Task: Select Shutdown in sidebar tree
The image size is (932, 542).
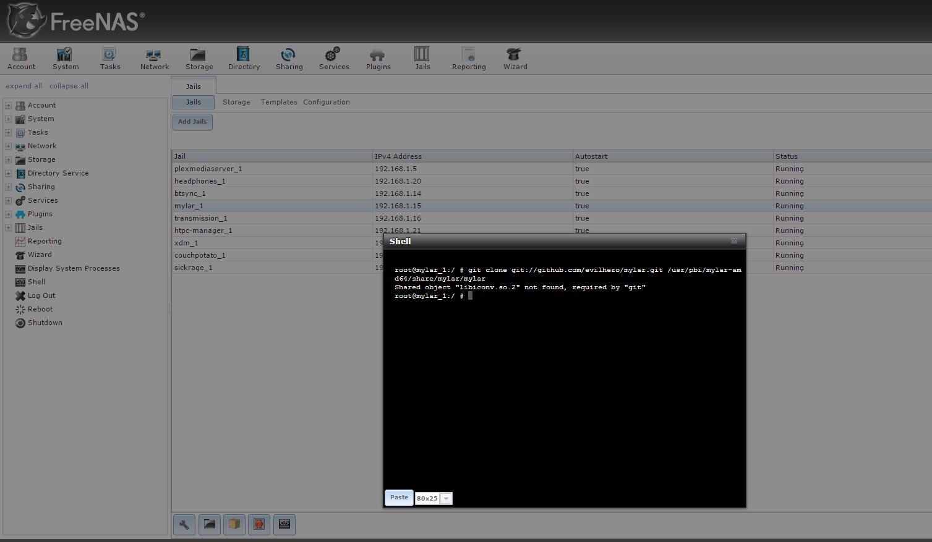Action: (45, 323)
